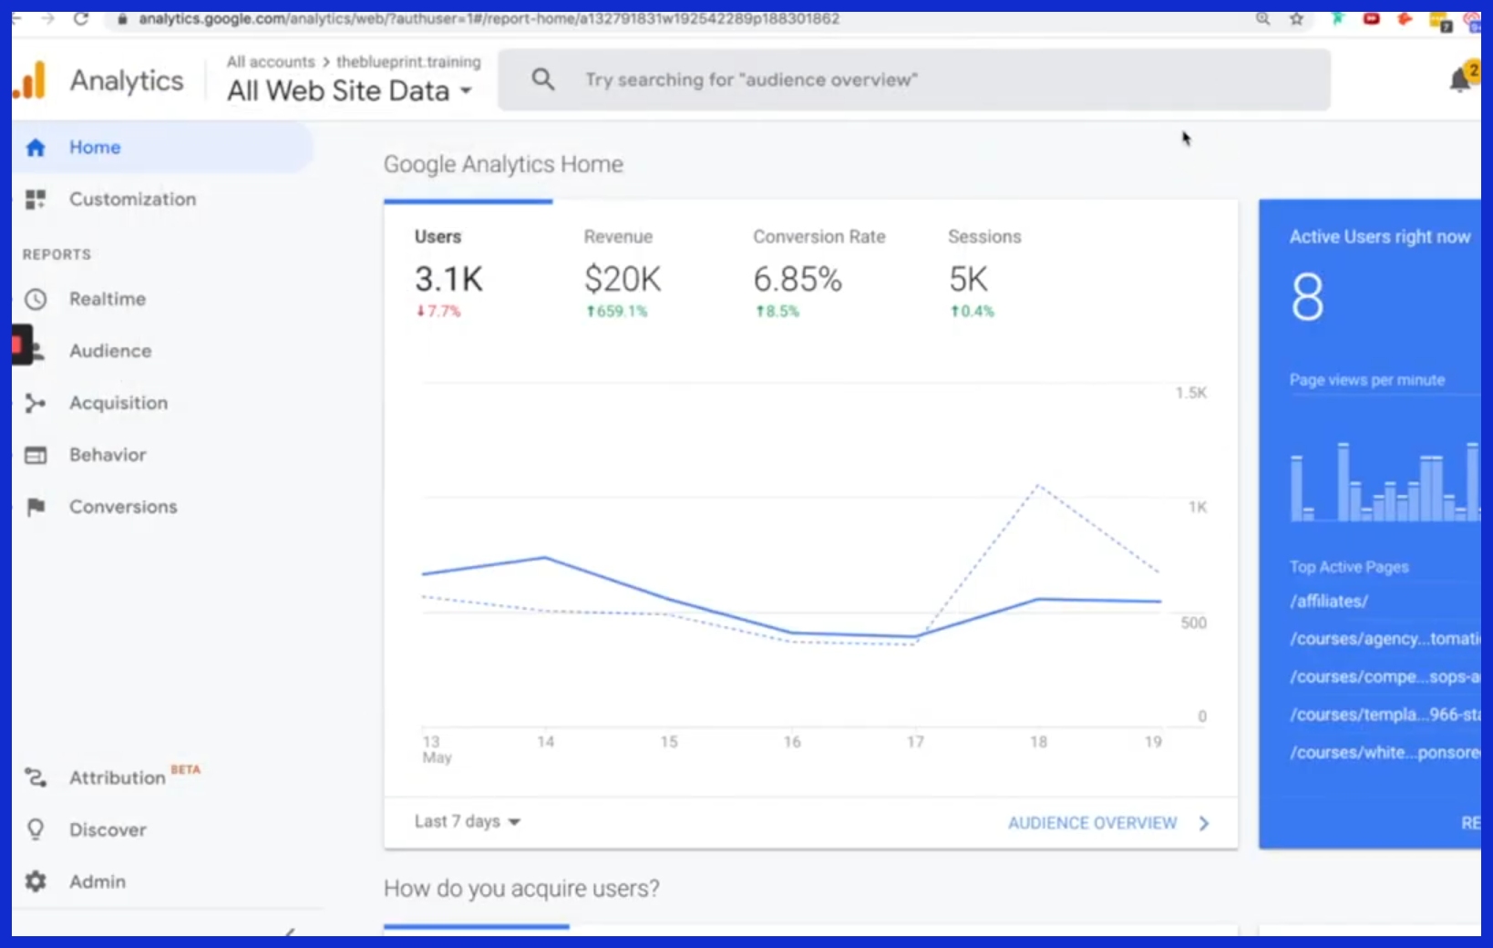Open the /courses/compe...sops-a active page
Image resolution: width=1493 pixels, height=948 pixels.
tap(1385, 677)
